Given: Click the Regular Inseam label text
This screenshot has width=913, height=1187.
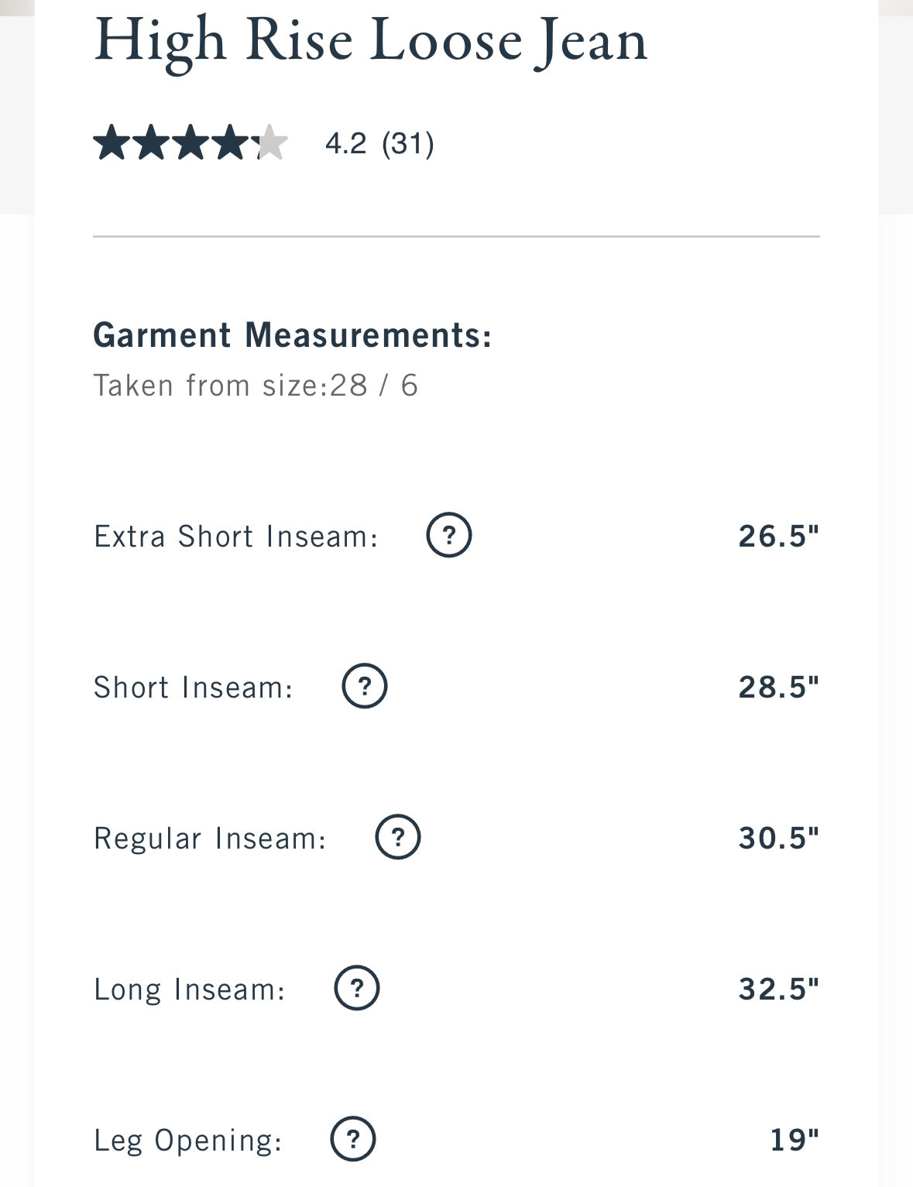Looking at the screenshot, I should click(x=211, y=839).
